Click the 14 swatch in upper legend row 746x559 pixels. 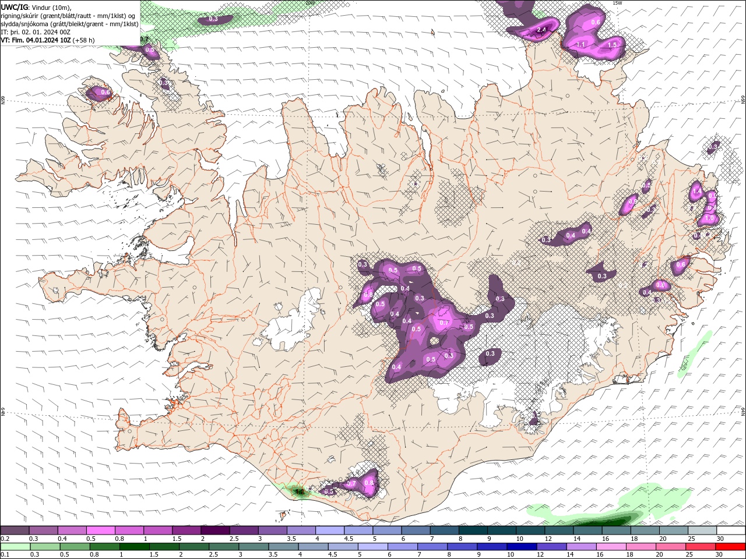(x=587, y=530)
